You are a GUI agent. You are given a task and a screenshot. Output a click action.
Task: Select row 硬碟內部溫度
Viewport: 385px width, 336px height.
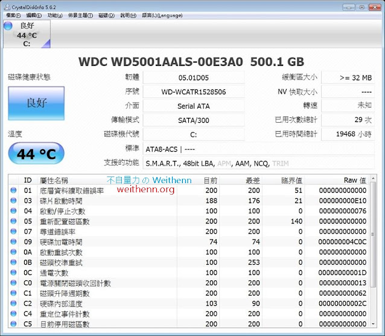coord(189,303)
